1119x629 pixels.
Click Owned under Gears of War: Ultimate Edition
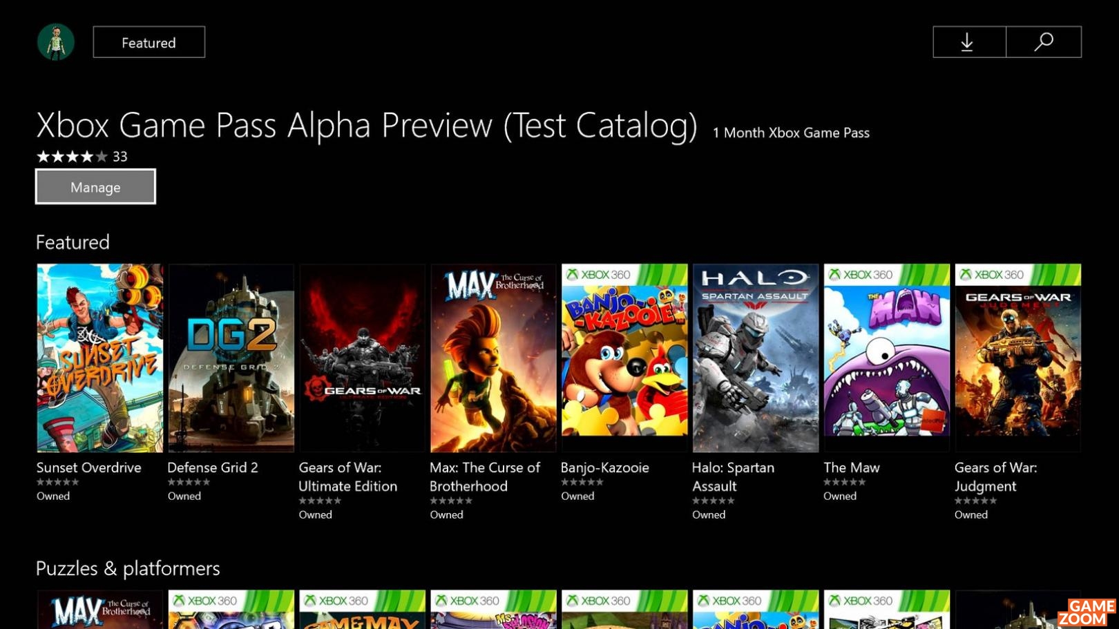click(x=316, y=514)
